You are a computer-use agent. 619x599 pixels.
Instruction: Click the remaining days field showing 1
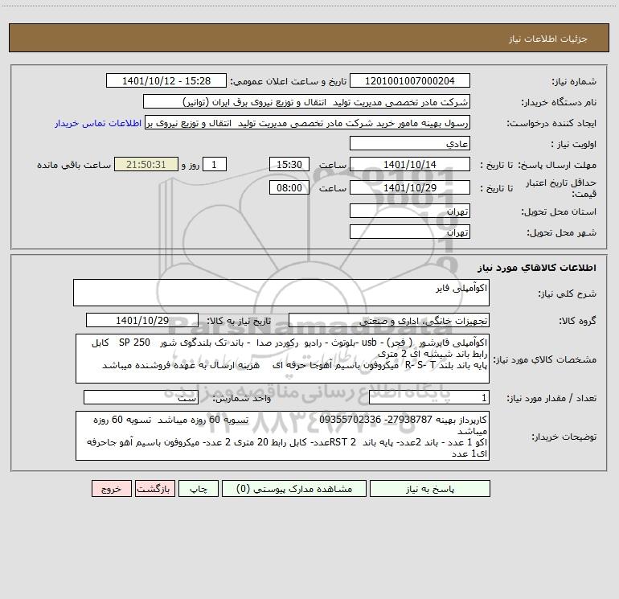[215, 164]
